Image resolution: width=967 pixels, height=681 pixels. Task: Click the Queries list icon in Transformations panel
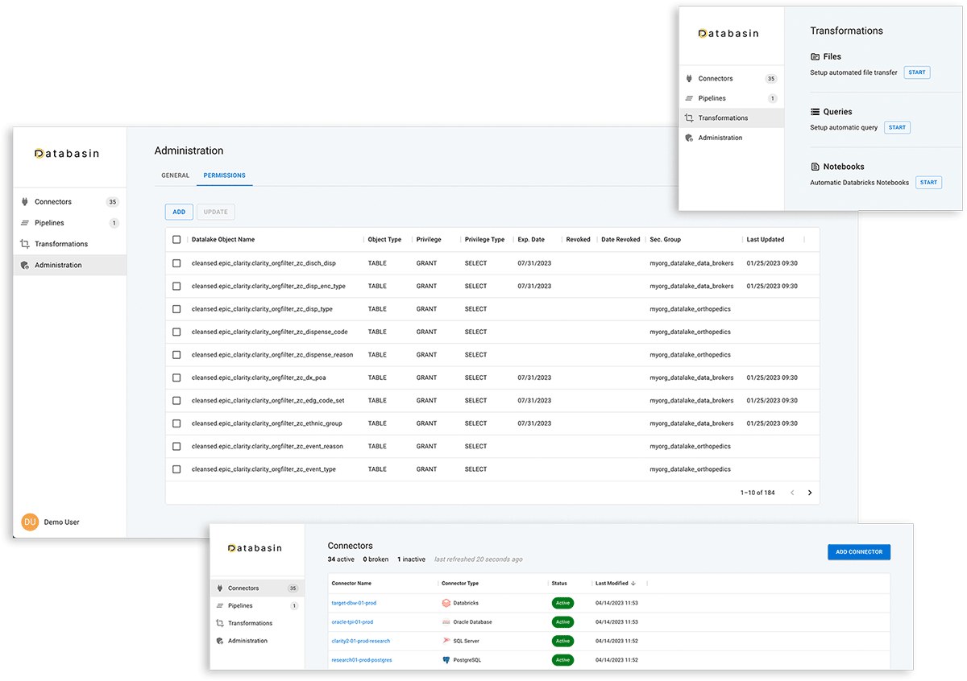click(x=815, y=112)
